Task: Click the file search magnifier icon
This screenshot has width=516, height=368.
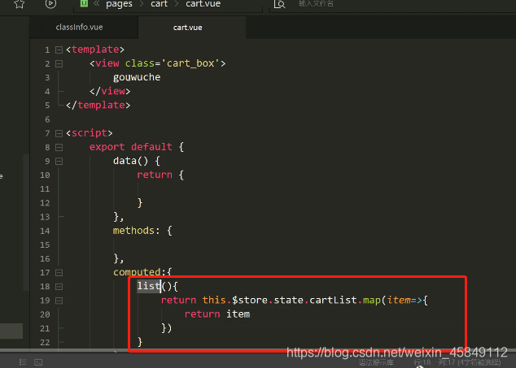Action: click(279, 4)
